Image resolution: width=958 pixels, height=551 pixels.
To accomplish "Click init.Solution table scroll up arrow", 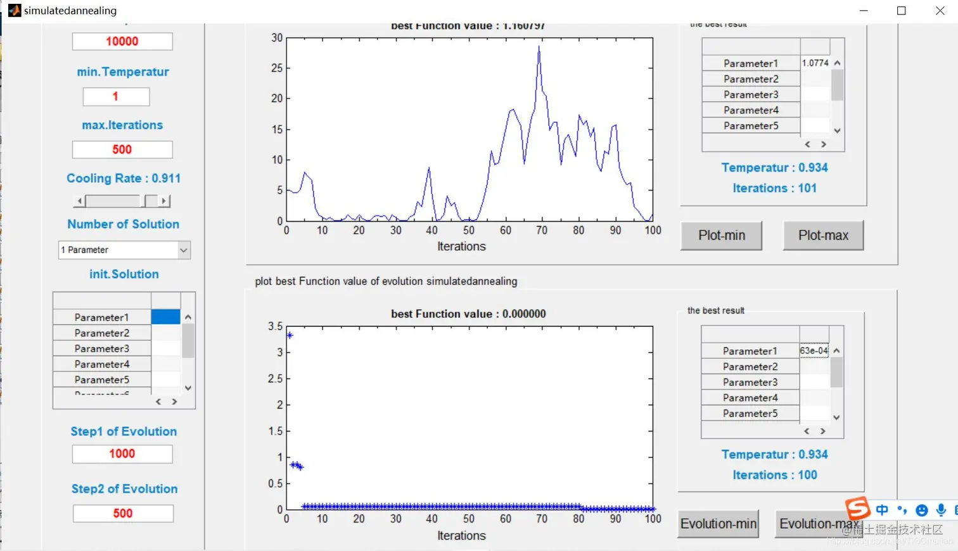I will click(x=188, y=317).
